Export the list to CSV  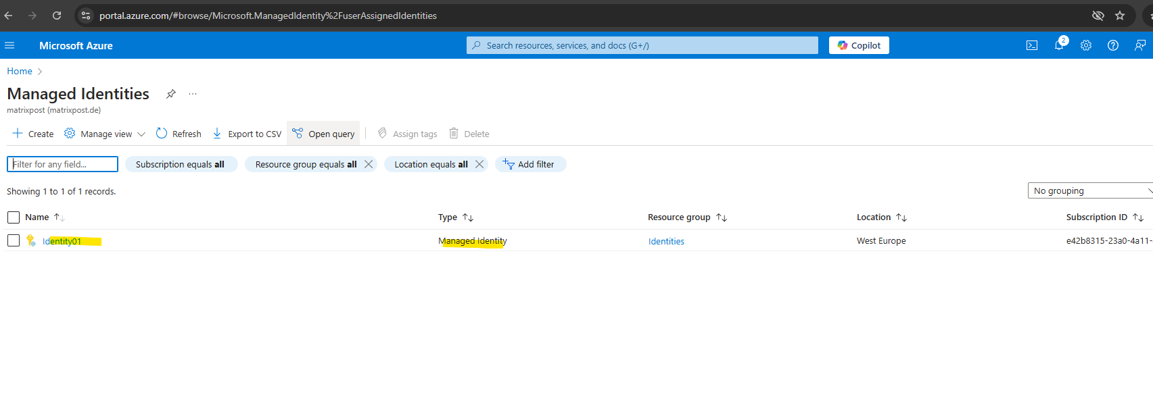247,134
